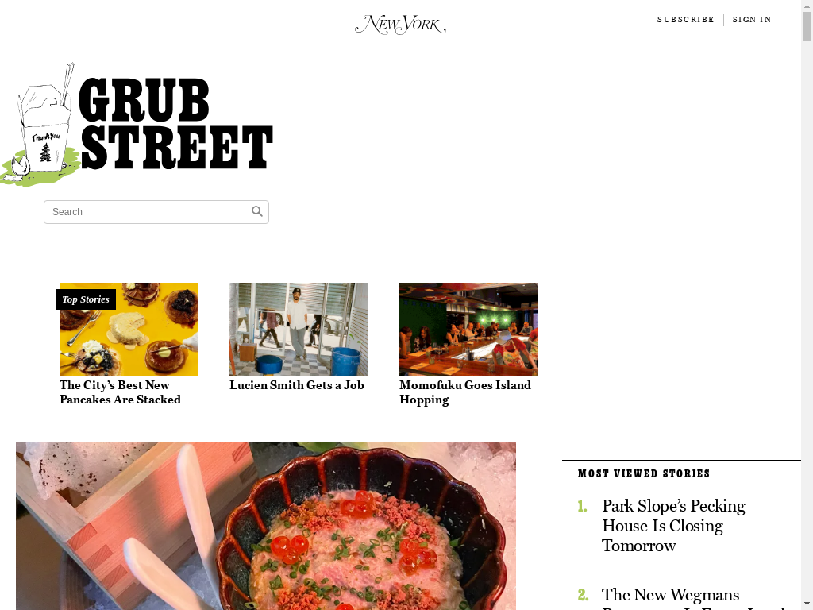Open the Sign In link
The height and width of the screenshot is (610, 813).
pyautogui.click(x=752, y=20)
